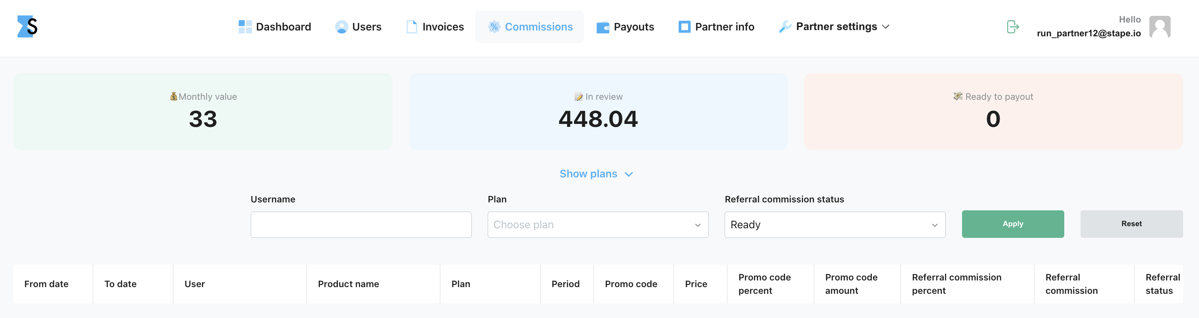
Task: Focus the Username input field
Action: (x=361, y=225)
